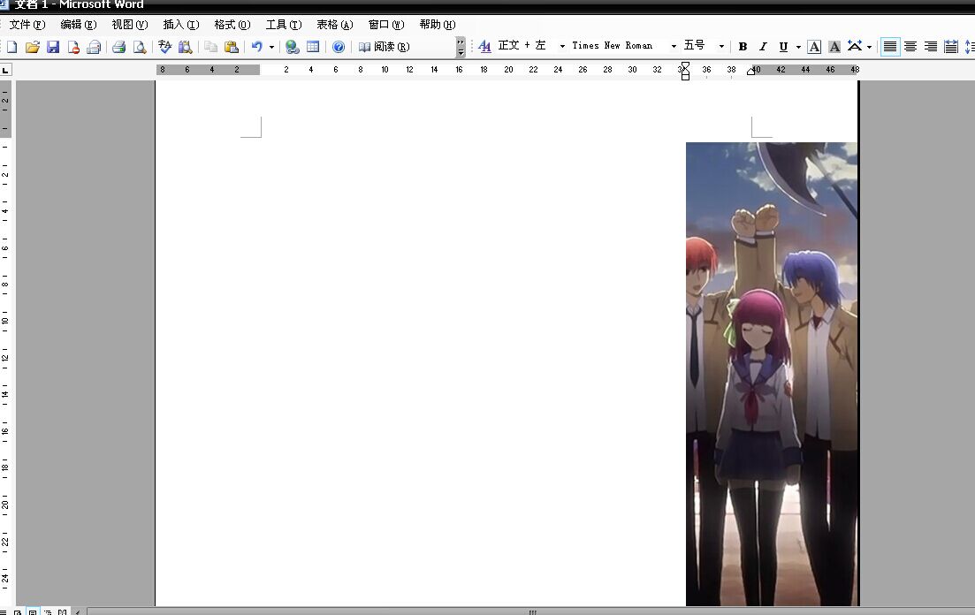This screenshot has width=975, height=615.
Task: Open the Undo history dropdown arrow
Action: pos(271,47)
